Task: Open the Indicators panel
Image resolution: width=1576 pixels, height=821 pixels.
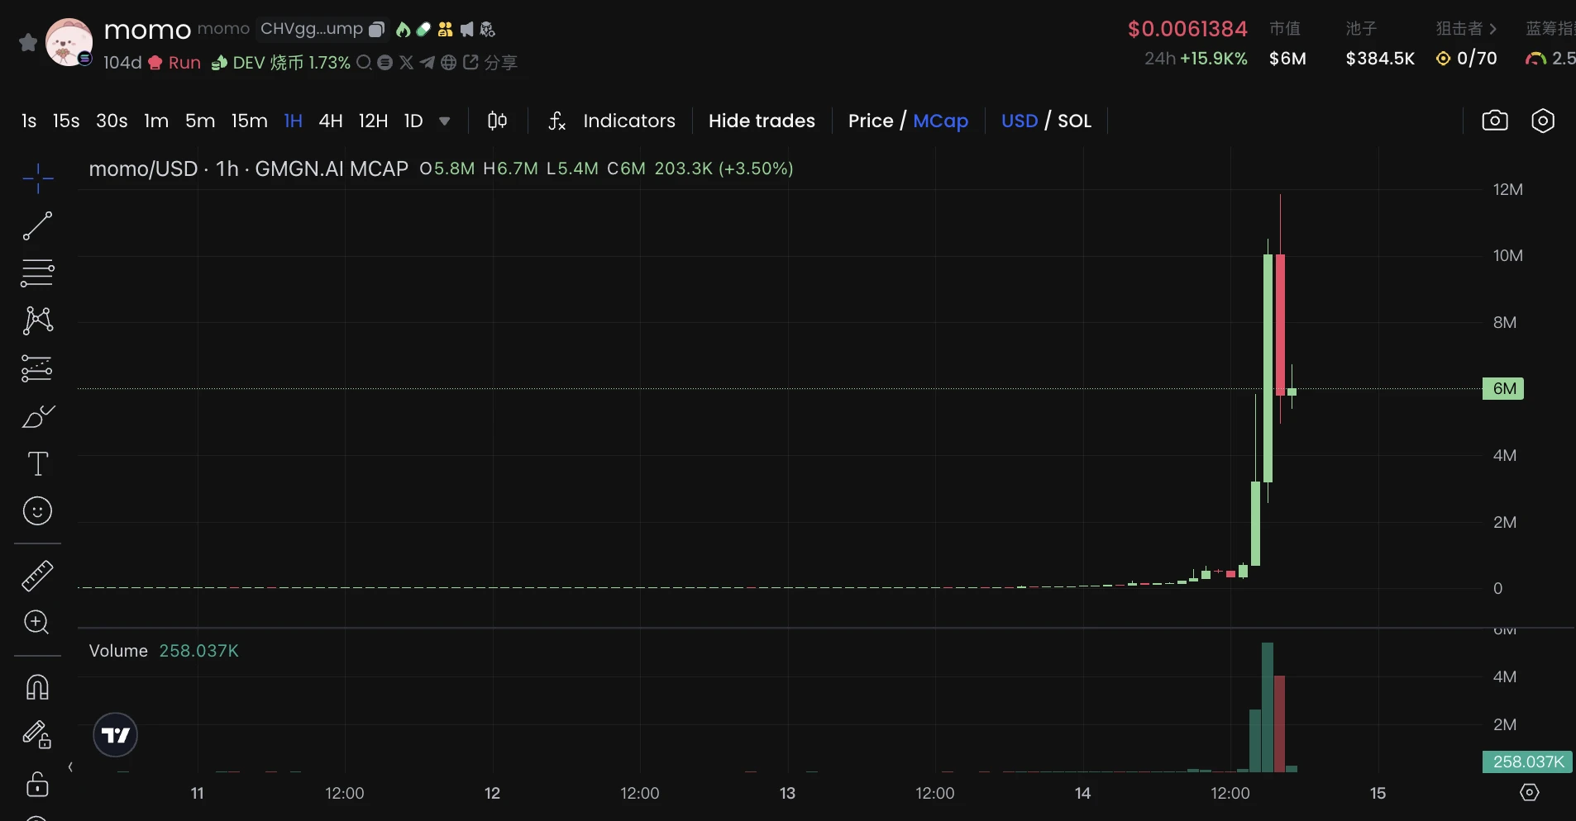Action: (x=629, y=121)
